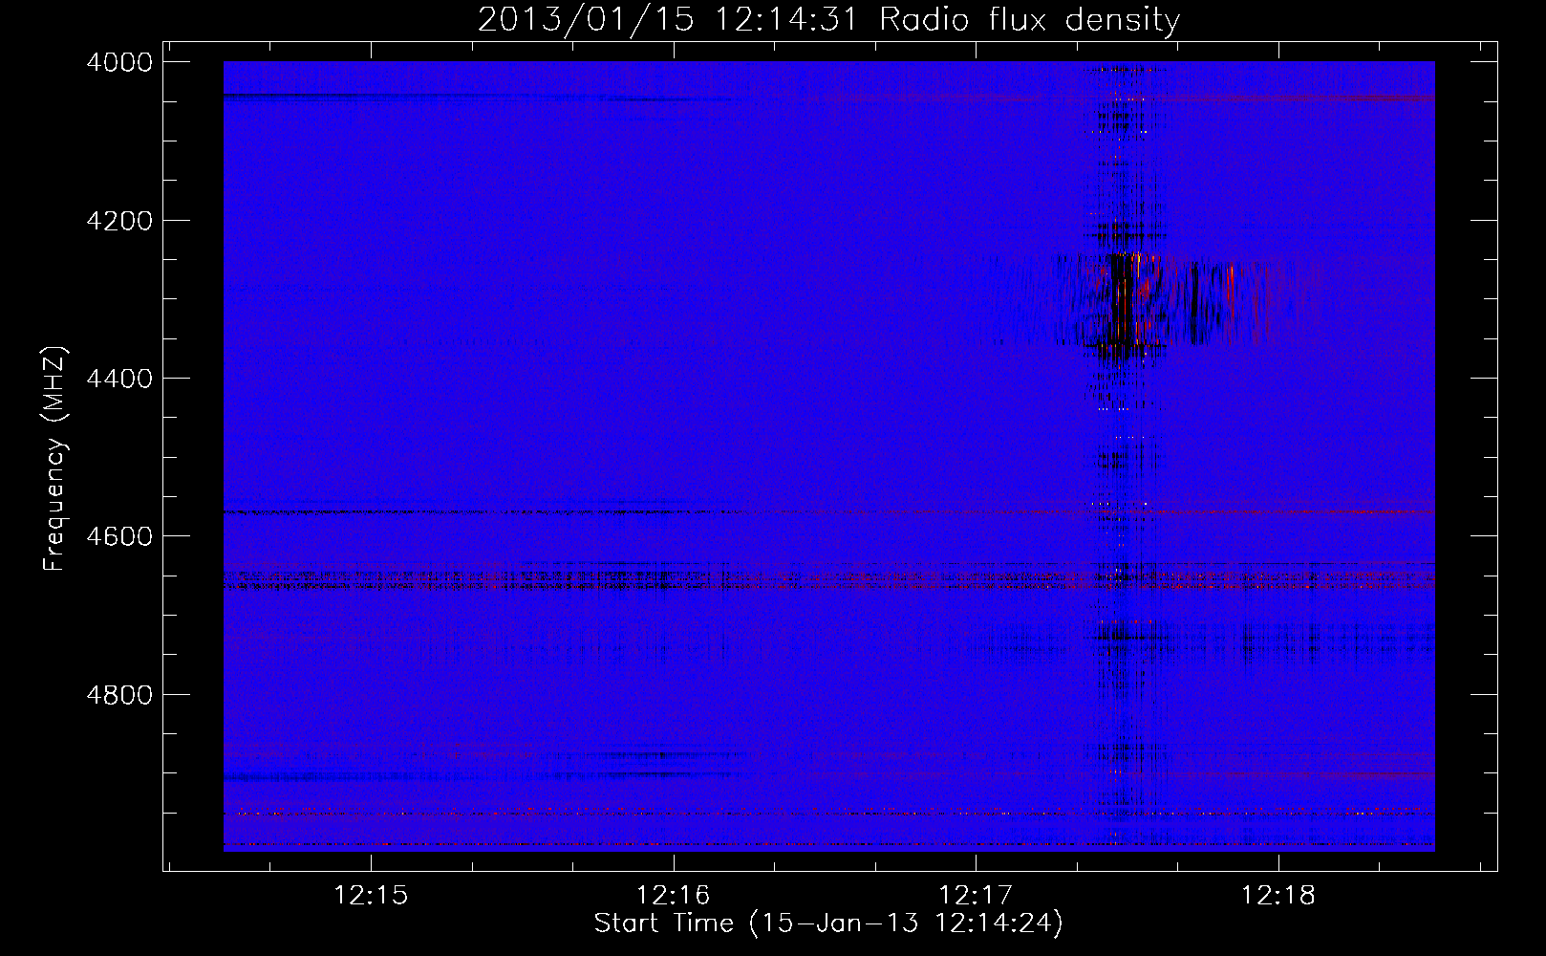
Task: Click the y-axis tick label 4000
Action: tap(119, 62)
